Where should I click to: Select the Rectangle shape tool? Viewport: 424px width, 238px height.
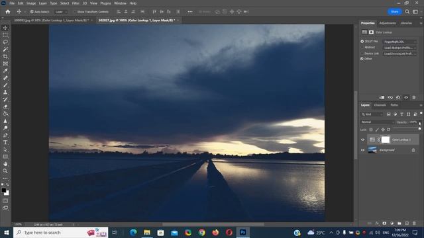coord(5,157)
